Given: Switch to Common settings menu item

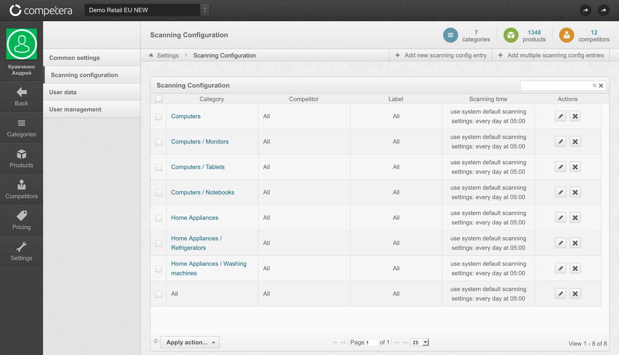Looking at the screenshot, I should 74,58.
